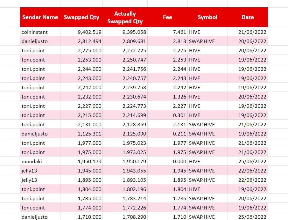Click the 1,975.000 swapped qty cell
Viewport: 288px width, 220px height.
pos(81,152)
